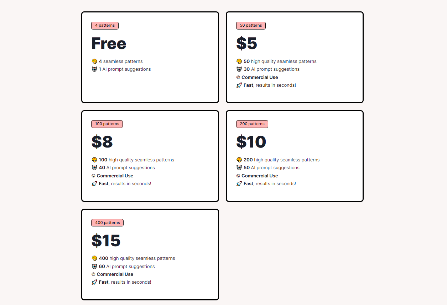Click the palette icon beside 400 high quality patterns
This screenshot has width=447, height=305.
pos(94,258)
